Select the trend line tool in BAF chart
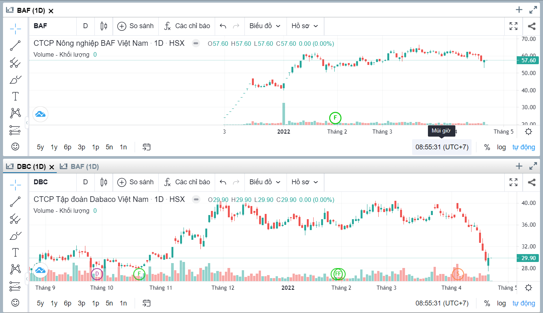The height and width of the screenshot is (313, 543). (x=15, y=45)
